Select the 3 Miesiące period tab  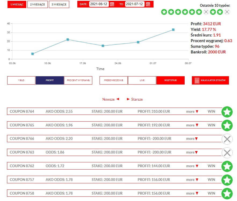click(59, 4)
